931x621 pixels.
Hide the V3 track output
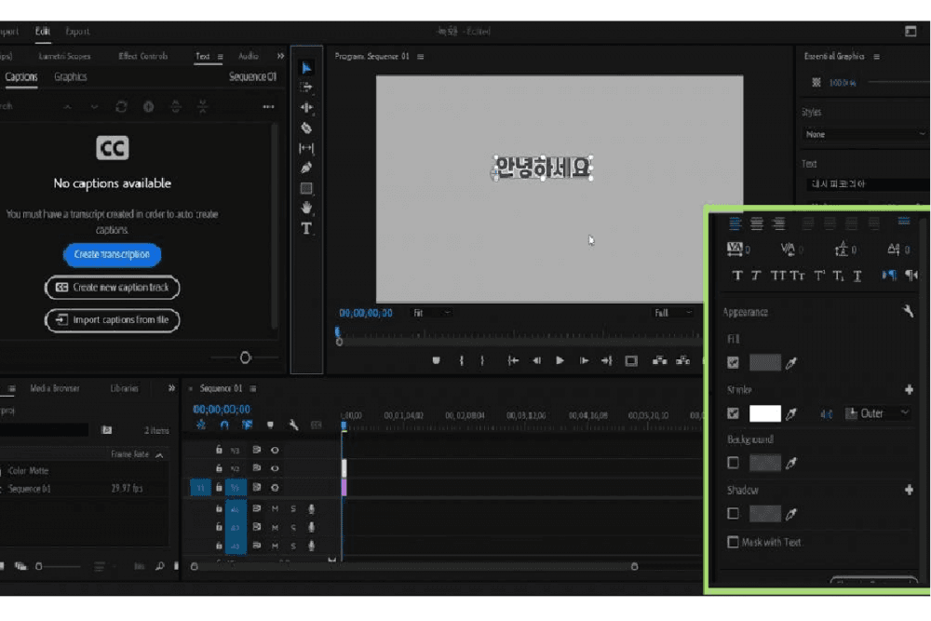pos(275,450)
